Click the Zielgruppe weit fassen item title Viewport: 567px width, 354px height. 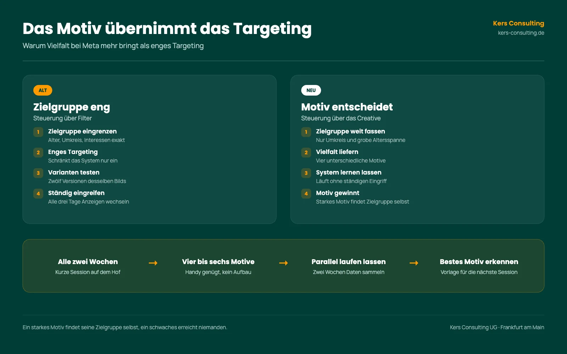[x=350, y=131]
